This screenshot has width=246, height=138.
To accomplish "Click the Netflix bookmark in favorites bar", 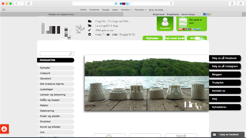I will pyautogui.click(x=84, y=10).
